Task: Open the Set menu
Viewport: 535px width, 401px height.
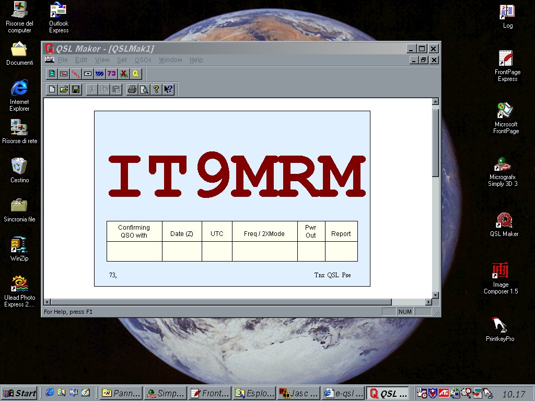Action: [122, 60]
